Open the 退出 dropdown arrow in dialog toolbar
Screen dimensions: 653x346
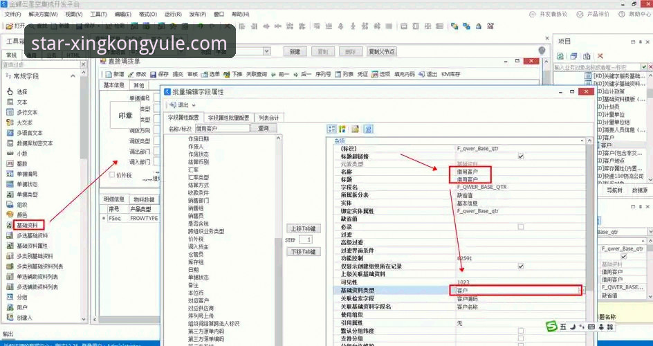[194, 105]
